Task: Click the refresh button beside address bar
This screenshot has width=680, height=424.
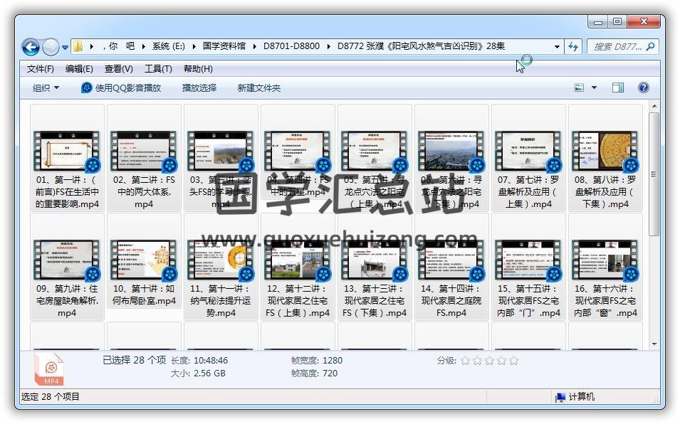Action: click(573, 47)
